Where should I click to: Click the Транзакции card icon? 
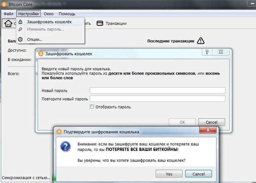100,23
